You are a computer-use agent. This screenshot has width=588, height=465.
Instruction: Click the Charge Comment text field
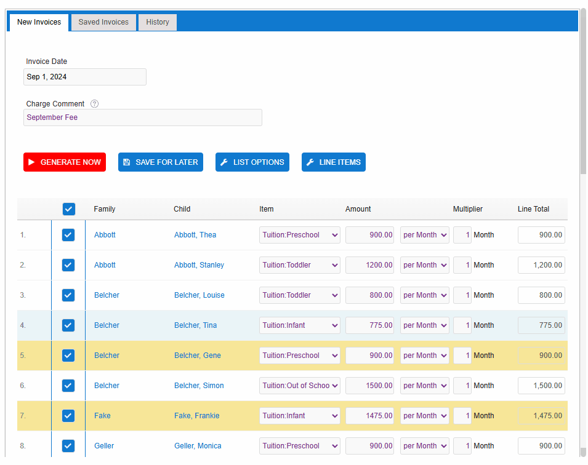[x=143, y=117]
